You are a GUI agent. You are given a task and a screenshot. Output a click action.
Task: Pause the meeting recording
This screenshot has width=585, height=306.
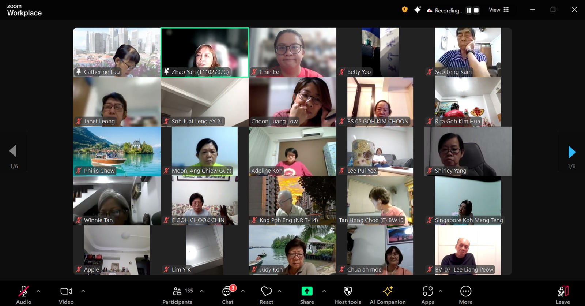(x=469, y=10)
